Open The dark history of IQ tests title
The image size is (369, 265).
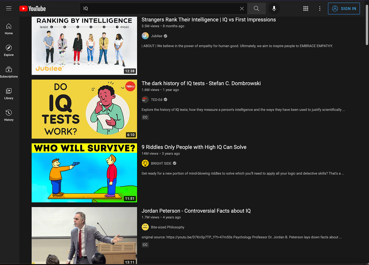pyautogui.click(x=201, y=83)
